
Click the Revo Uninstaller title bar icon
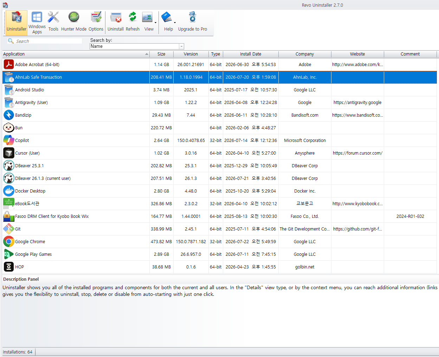tap(5, 5)
